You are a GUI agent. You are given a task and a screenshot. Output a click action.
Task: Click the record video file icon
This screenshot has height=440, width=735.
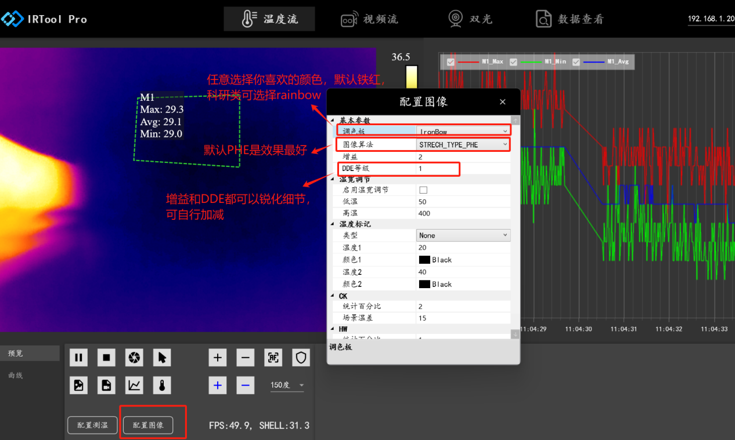106,385
